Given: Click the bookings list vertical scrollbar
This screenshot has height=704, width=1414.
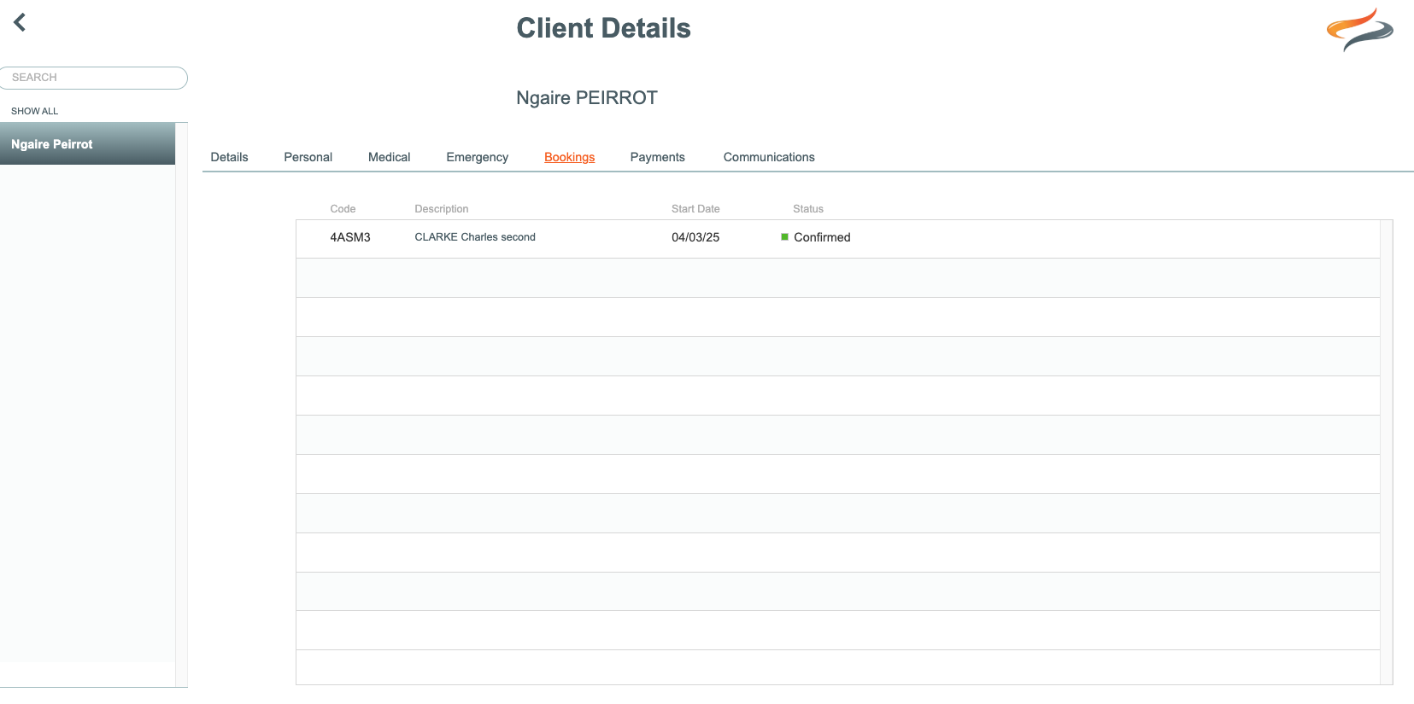Looking at the screenshot, I should [1387, 452].
